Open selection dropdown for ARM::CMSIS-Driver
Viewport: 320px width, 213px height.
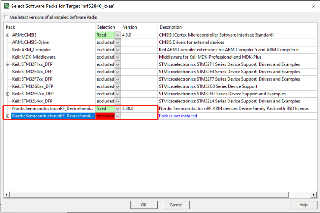pos(118,42)
